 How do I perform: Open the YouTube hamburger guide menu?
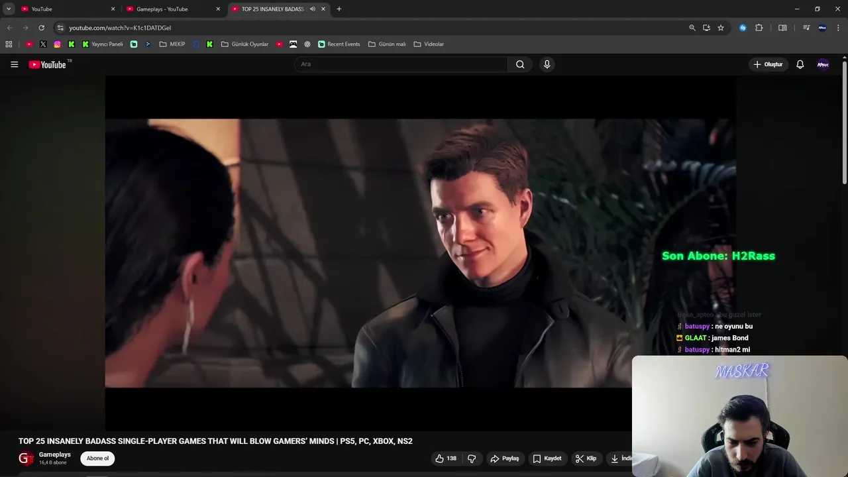tap(14, 64)
